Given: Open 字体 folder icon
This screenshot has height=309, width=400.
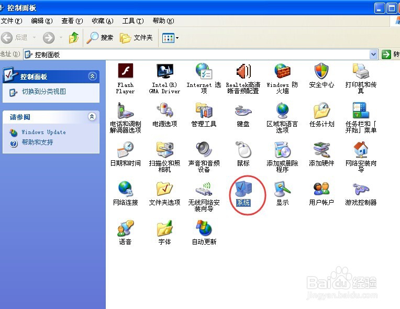Looking at the screenshot, I should [x=164, y=229].
